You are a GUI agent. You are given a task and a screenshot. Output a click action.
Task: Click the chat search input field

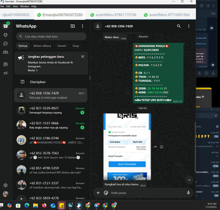pos(51,36)
